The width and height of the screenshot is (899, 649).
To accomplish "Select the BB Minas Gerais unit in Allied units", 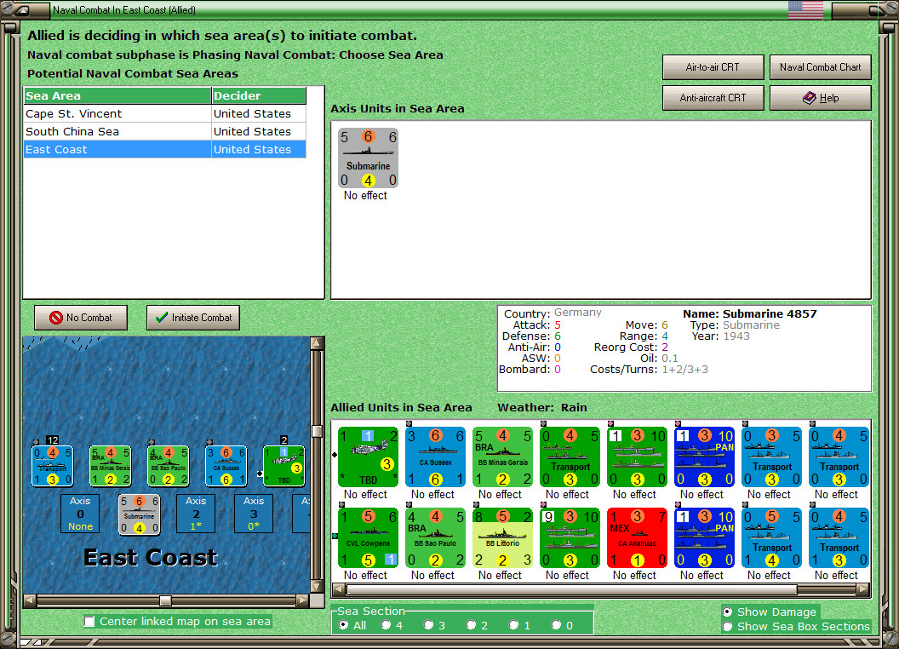I will (502, 457).
